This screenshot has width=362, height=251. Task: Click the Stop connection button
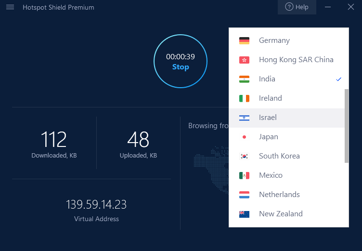pyautogui.click(x=181, y=61)
